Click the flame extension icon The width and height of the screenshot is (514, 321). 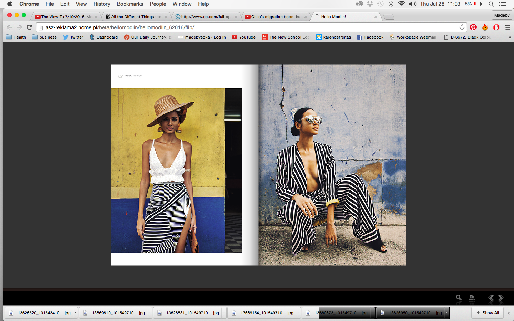pyautogui.click(x=485, y=27)
